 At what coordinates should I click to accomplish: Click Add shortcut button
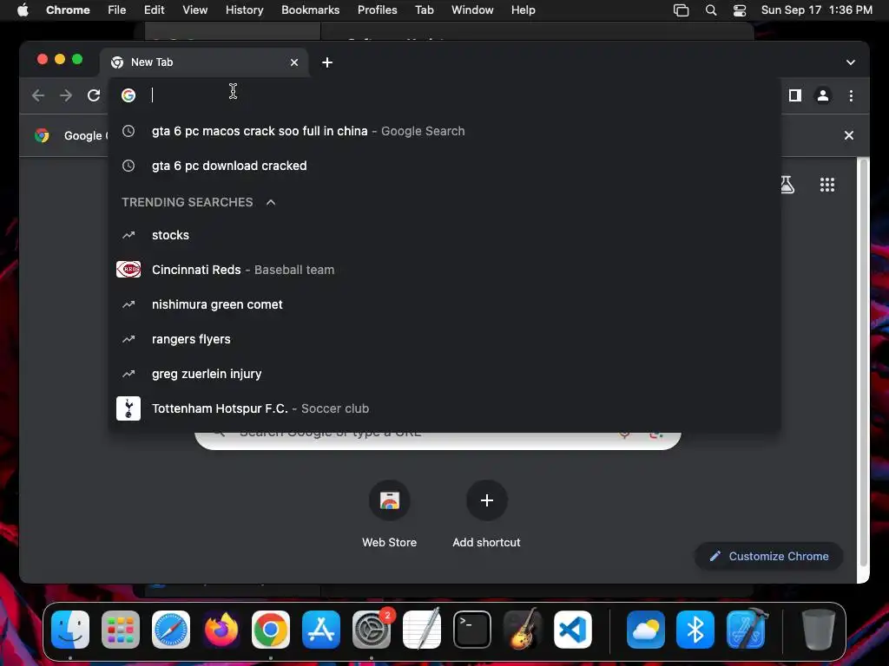486,514
